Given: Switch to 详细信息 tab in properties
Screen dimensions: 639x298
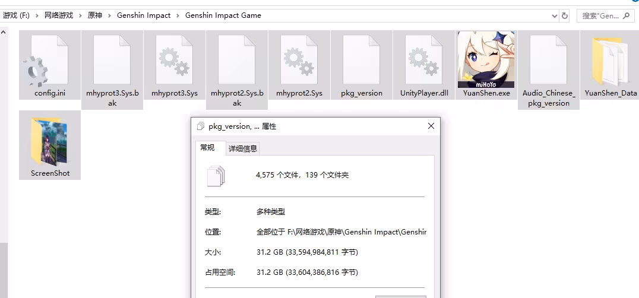Looking at the screenshot, I should [x=243, y=149].
